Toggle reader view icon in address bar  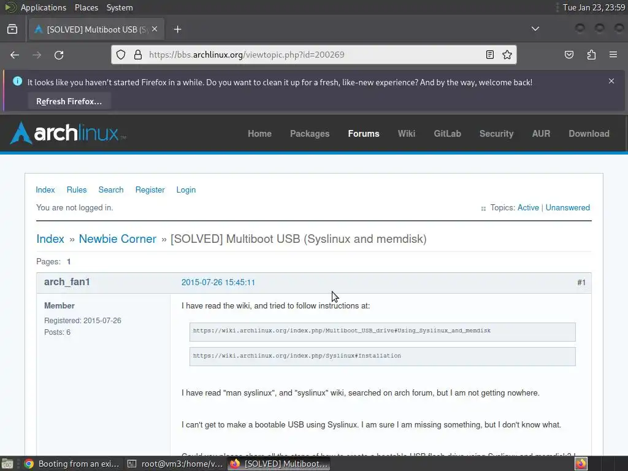[x=490, y=55]
